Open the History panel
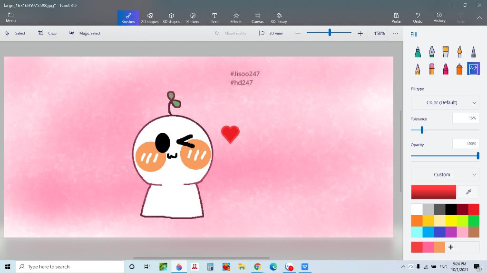 pyautogui.click(x=439, y=18)
